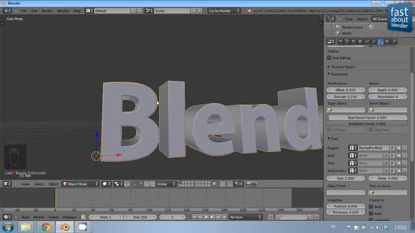
Task: Toggle fake user F for Bold font
Action: click(392, 155)
